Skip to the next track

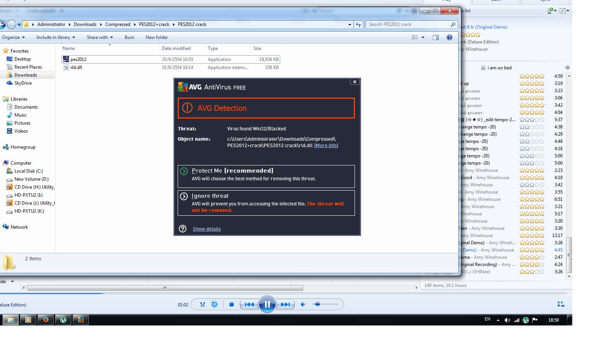coord(285,304)
